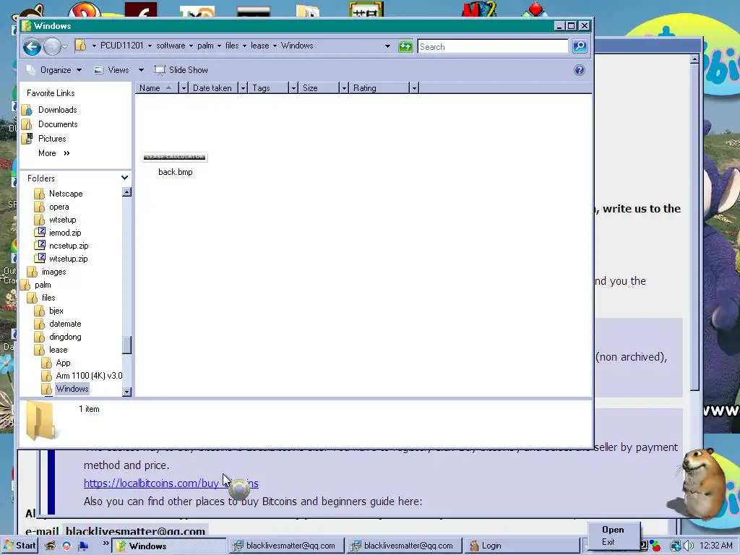Open the Organize menu
This screenshot has height=555, width=740.
(x=54, y=70)
